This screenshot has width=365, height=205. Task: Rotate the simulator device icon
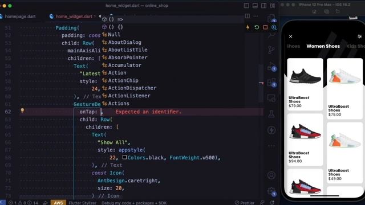(x=338, y=11)
